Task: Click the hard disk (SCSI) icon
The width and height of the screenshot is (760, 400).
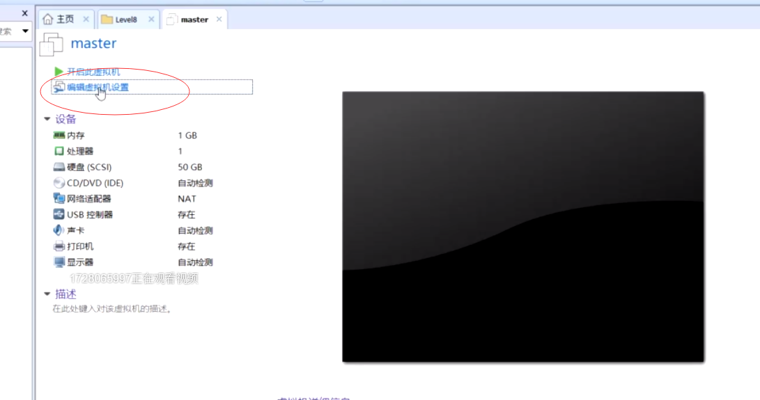Action: point(59,167)
